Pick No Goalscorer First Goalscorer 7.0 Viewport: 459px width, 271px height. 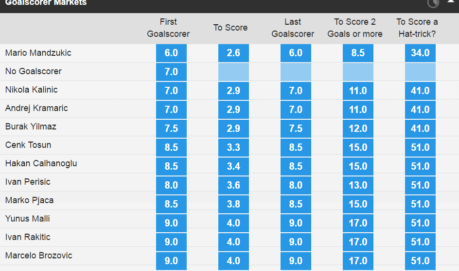(171, 72)
